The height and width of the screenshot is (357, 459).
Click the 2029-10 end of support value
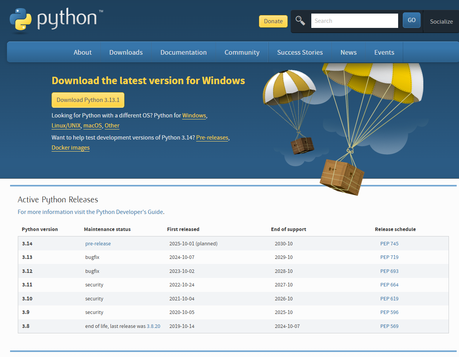coord(284,257)
